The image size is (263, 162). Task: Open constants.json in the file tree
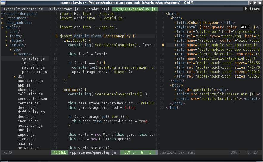(32, 99)
